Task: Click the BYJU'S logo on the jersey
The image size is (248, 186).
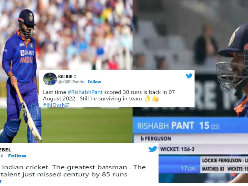Action: point(27,53)
